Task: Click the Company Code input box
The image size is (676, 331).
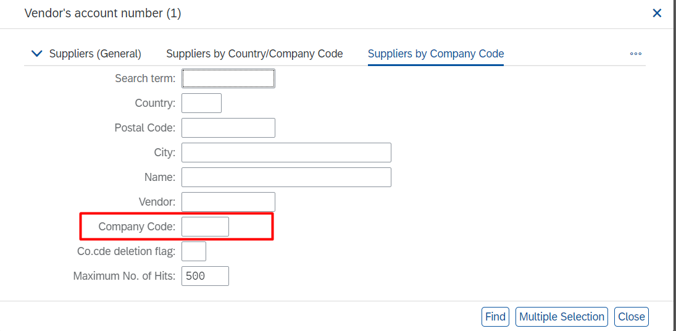Action: 205,227
